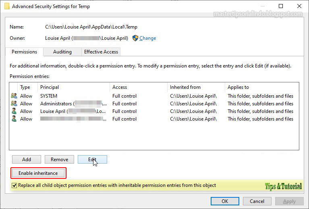Remove the selected permission entry

tap(59, 160)
